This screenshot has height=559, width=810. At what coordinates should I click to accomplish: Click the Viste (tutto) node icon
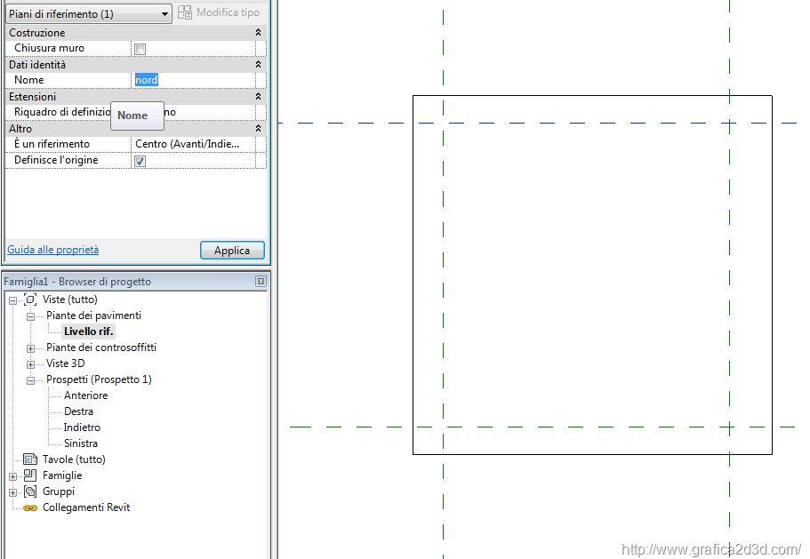click(30, 299)
